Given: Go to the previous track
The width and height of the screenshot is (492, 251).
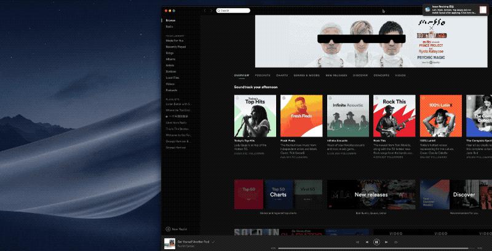Looking at the screenshot, I should click(367, 242).
